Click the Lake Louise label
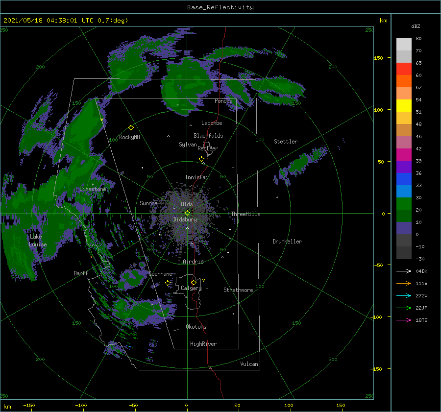 [x=38, y=241]
